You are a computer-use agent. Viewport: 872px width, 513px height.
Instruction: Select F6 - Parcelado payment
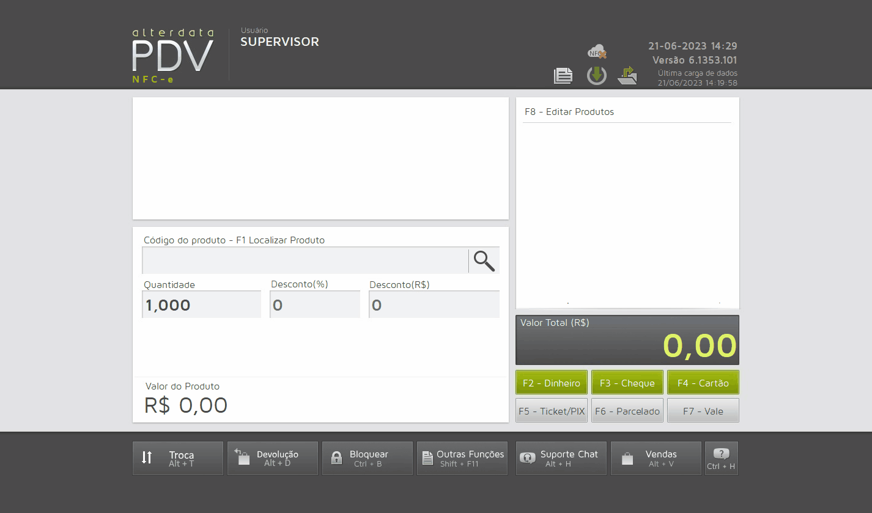coord(627,411)
